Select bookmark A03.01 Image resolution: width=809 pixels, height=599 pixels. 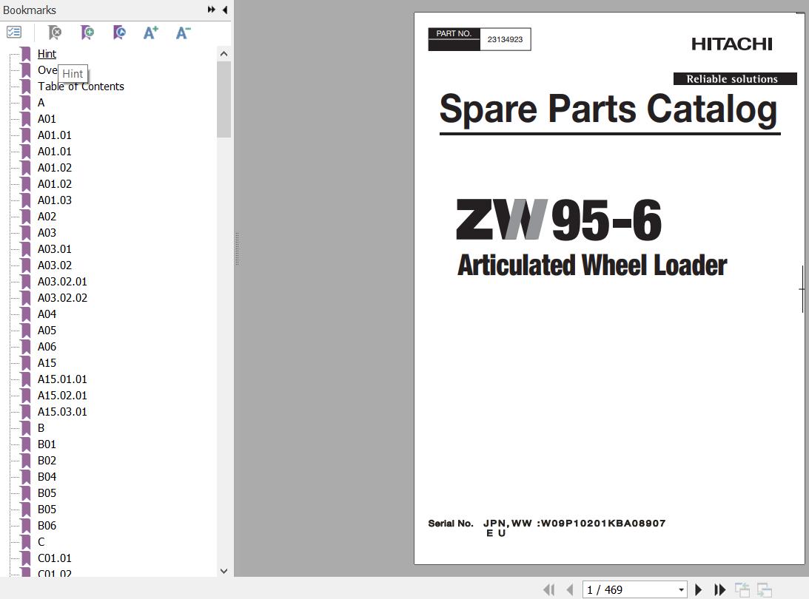55,249
